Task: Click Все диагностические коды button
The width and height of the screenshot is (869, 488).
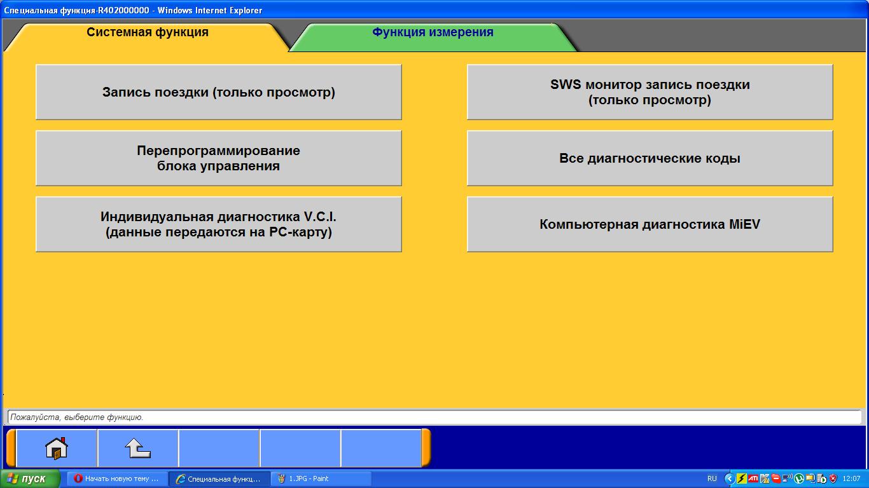Action: tap(650, 158)
